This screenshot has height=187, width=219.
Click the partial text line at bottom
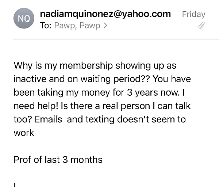click(x=15, y=185)
